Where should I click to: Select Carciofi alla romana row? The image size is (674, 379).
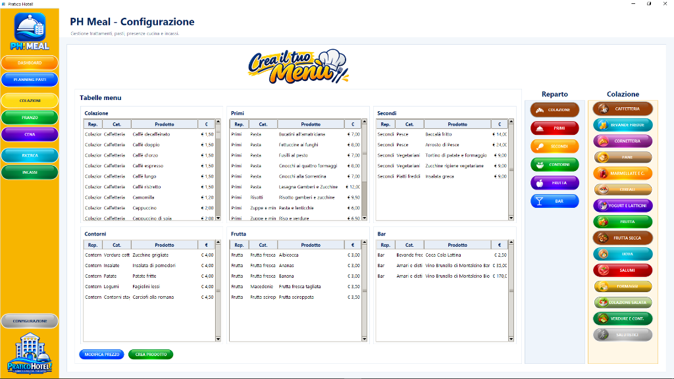pyautogui.click(x=149, y=297)
